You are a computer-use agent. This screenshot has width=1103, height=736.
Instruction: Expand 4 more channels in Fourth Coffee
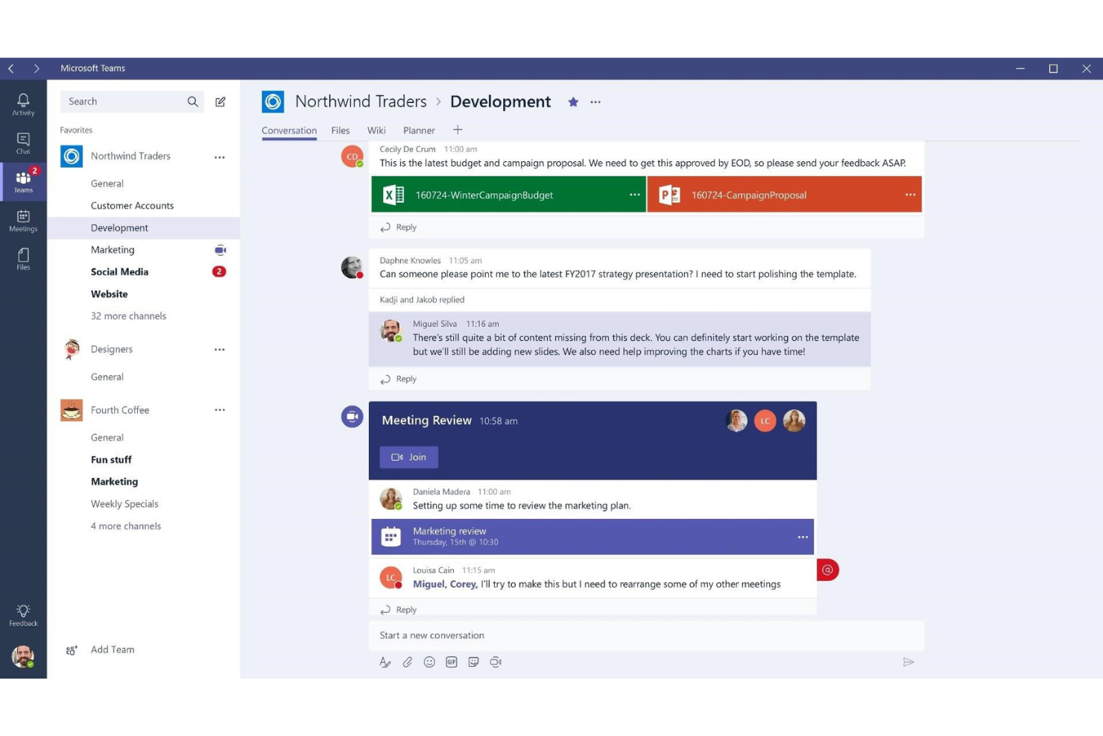point(125,526)
